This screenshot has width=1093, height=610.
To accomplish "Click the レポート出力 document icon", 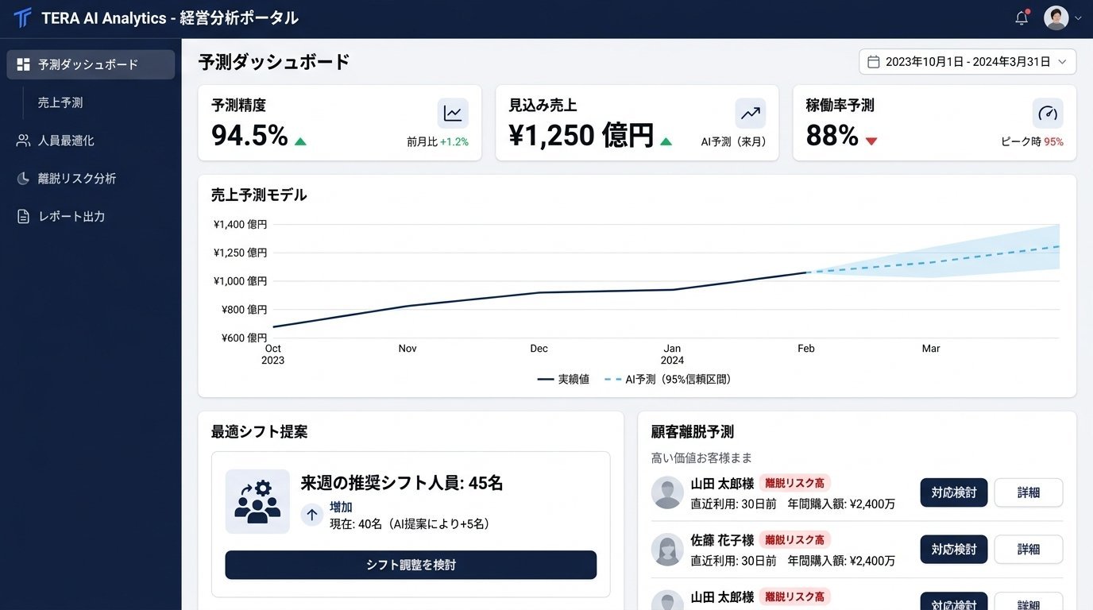I will (23, 215).
